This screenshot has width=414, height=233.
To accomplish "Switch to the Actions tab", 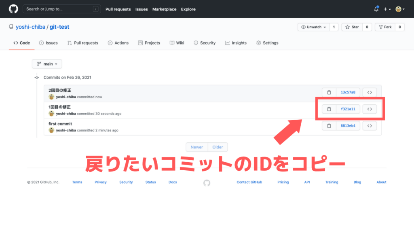I will 118,42.
